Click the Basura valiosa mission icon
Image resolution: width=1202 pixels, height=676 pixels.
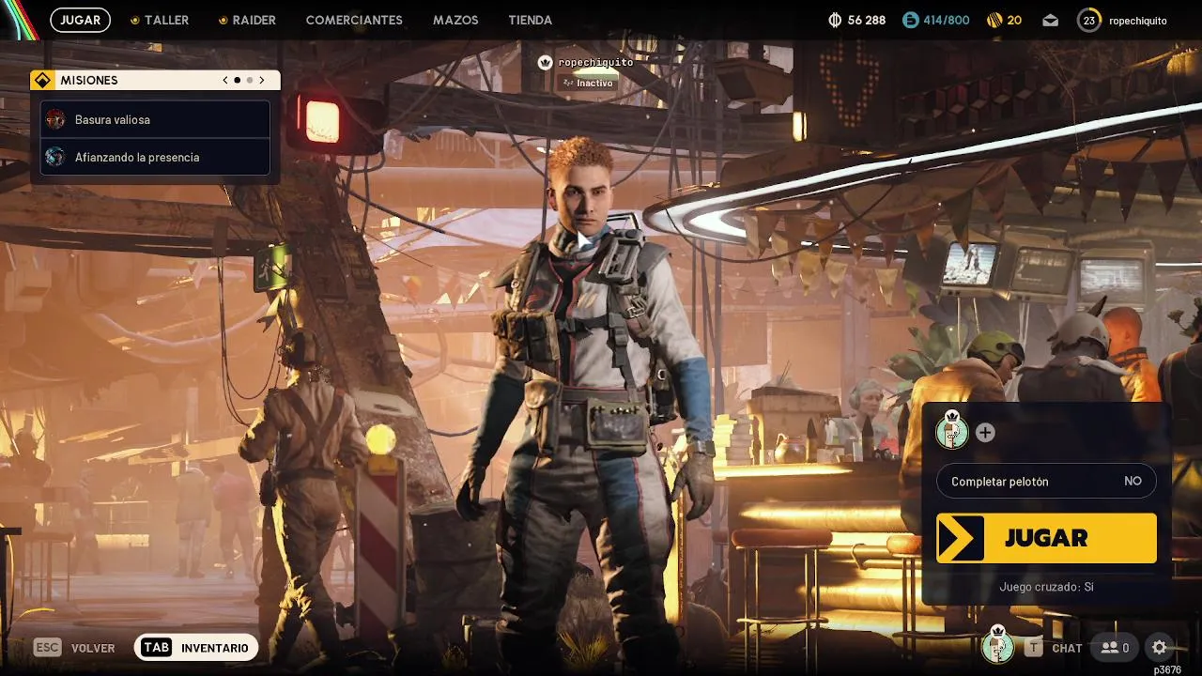(x=55, y=119)
